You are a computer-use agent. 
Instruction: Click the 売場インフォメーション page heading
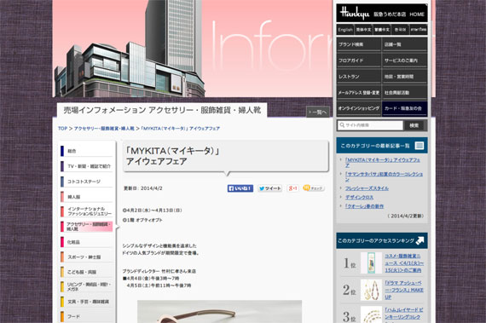point(162,110)
